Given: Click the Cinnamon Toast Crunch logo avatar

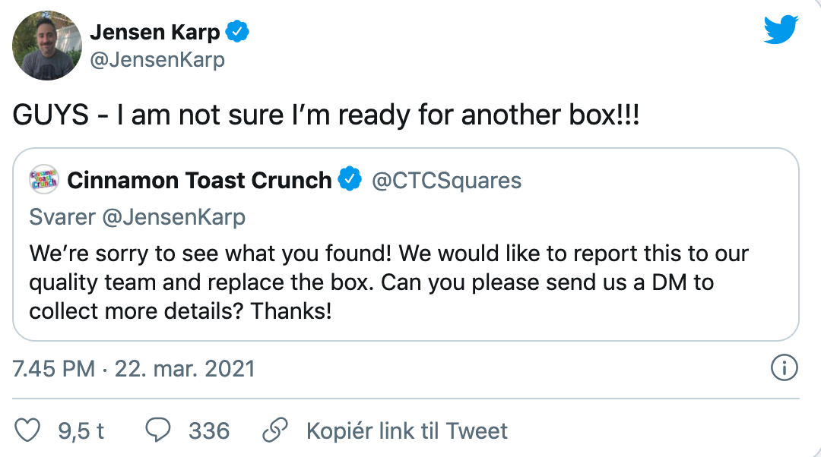Looking at the screenshot, I should pyautogui.click(x=43, y=181).
